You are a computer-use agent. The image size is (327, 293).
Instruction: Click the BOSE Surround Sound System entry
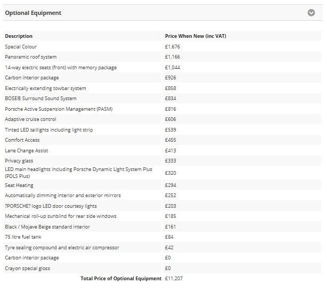click(40, 99)
